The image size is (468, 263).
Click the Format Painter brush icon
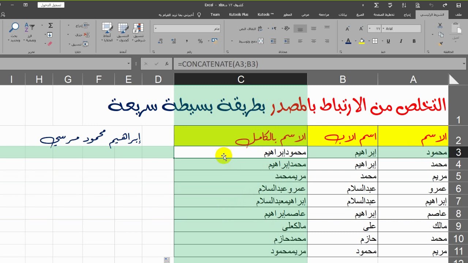point(440,43)
